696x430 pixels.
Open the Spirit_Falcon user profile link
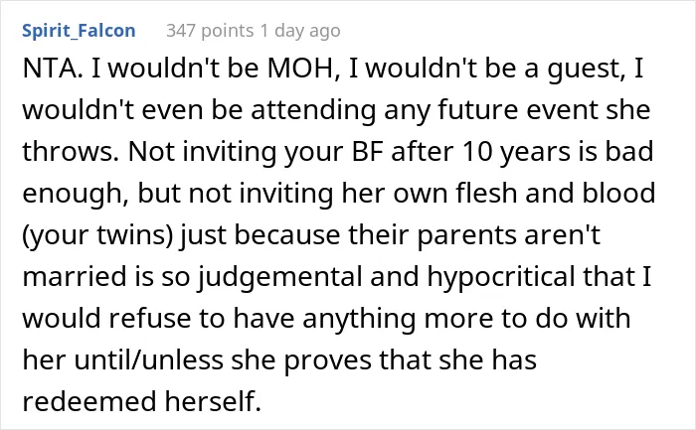(x=79, y=31)
